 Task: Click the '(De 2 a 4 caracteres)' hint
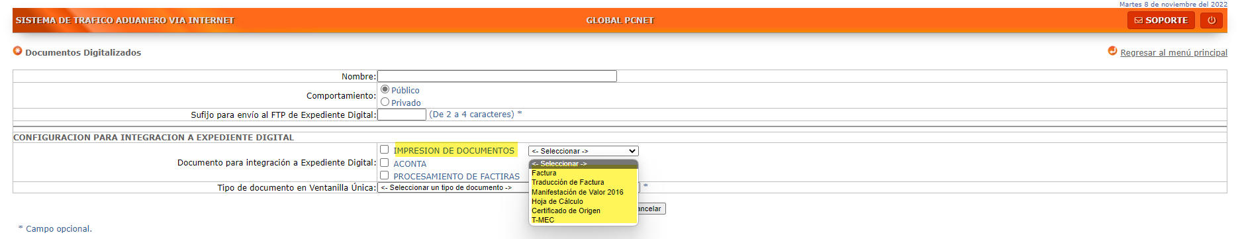point(471,115)
